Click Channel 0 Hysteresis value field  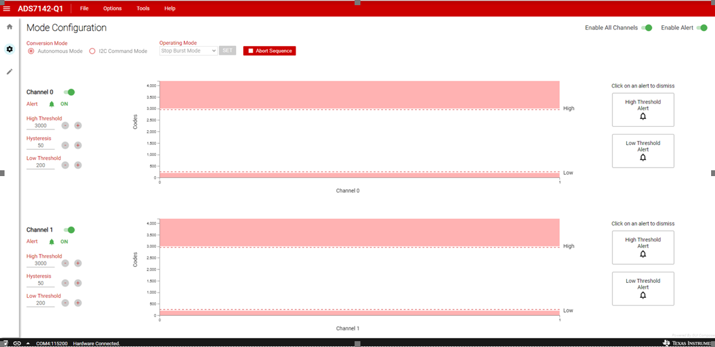(41, 146)
